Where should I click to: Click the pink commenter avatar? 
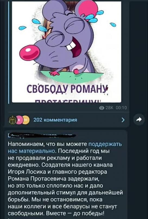point(20,120)
